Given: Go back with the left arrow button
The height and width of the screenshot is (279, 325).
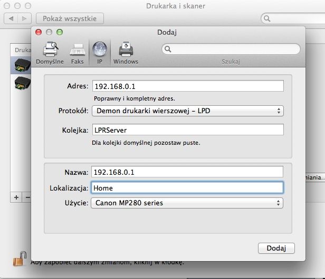Looking at the screenshot, I should tap(11, 18).
